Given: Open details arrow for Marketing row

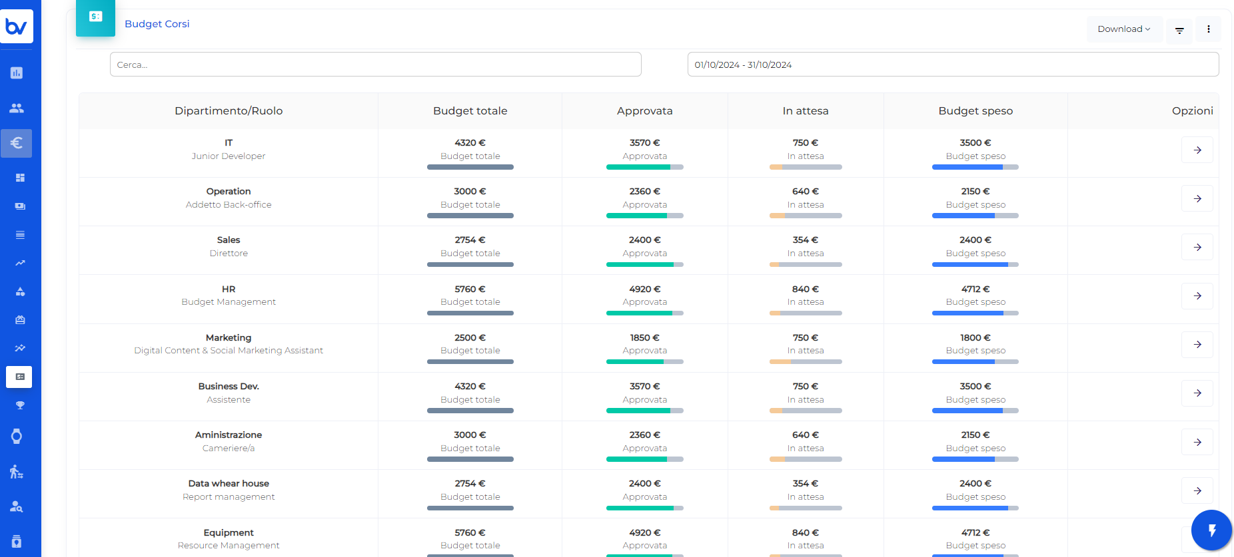Looking at the screenshot, I should [x=1197, y=345].
